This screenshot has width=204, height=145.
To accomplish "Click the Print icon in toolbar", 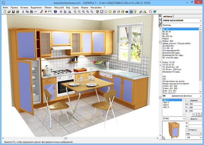I will [17, 12].
